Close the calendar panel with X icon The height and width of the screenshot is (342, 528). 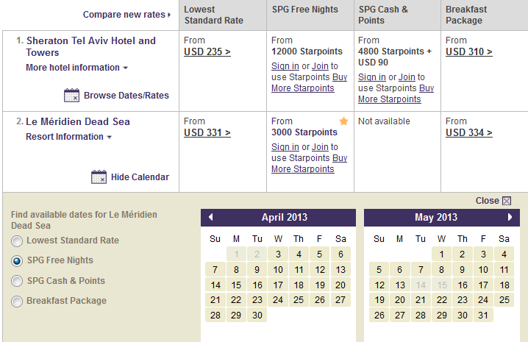[507, 201]
